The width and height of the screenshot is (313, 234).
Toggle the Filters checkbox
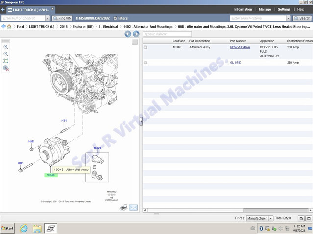pyautogui.click(x=115, y=18)
